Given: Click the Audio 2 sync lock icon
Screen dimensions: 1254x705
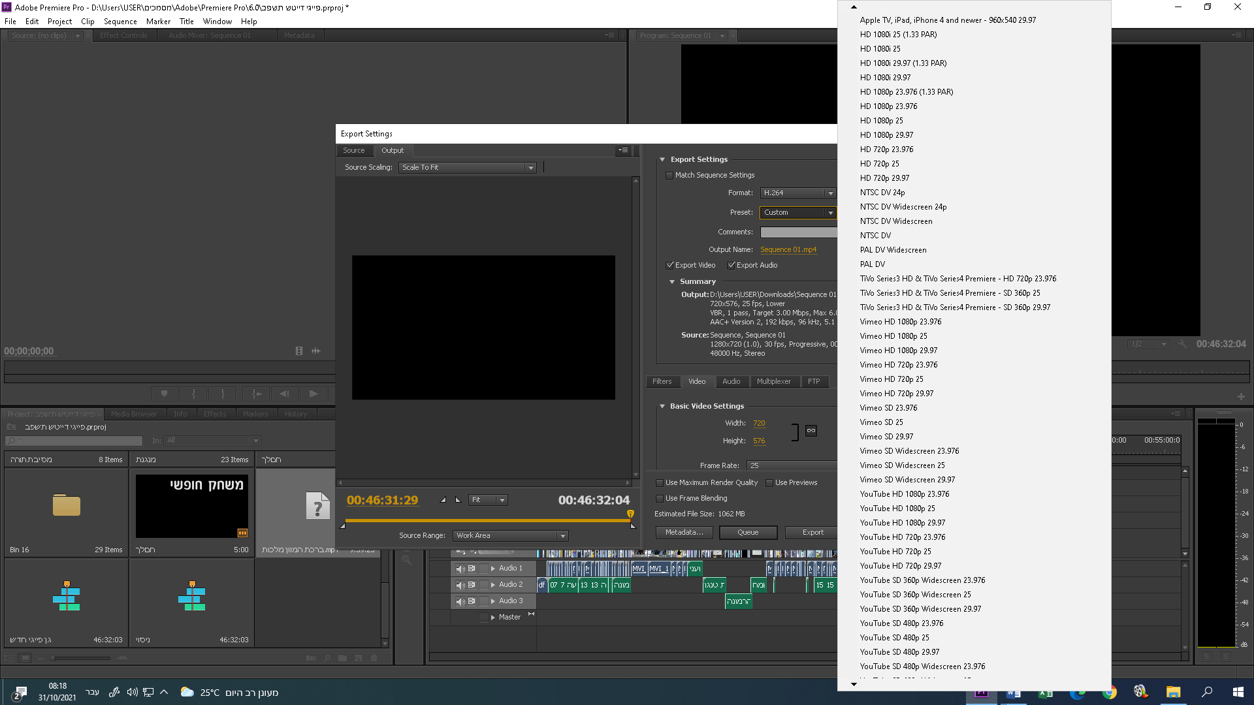Looking at the screenshot, I should coord(472,585).
